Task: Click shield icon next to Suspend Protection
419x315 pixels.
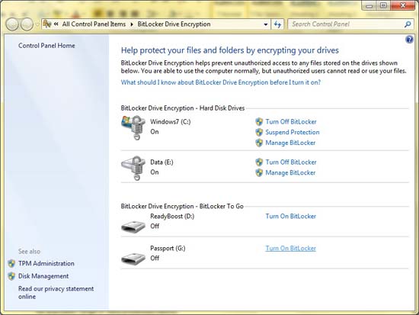Action: tap(259, 132)
